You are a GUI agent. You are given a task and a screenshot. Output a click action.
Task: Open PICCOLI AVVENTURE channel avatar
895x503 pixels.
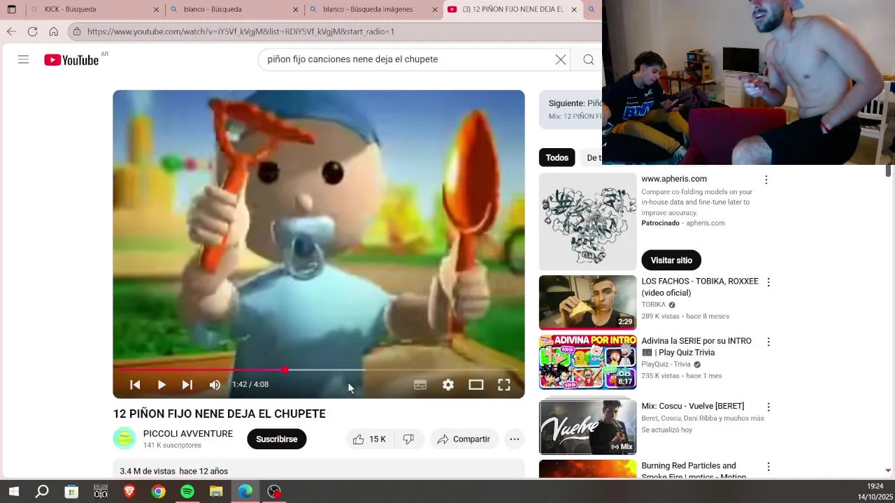pos(124,439)
